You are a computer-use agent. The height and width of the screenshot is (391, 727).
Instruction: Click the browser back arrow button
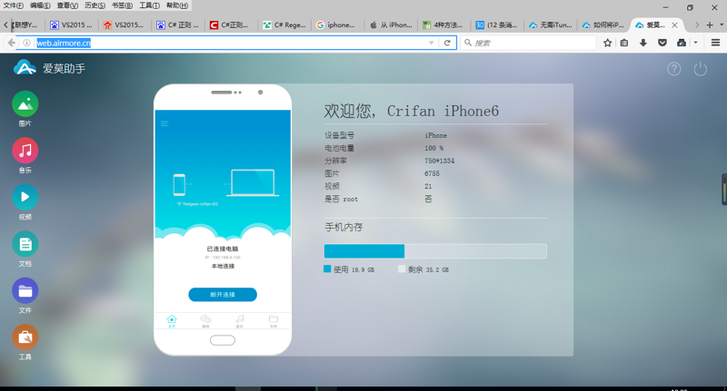coord(12,43)
